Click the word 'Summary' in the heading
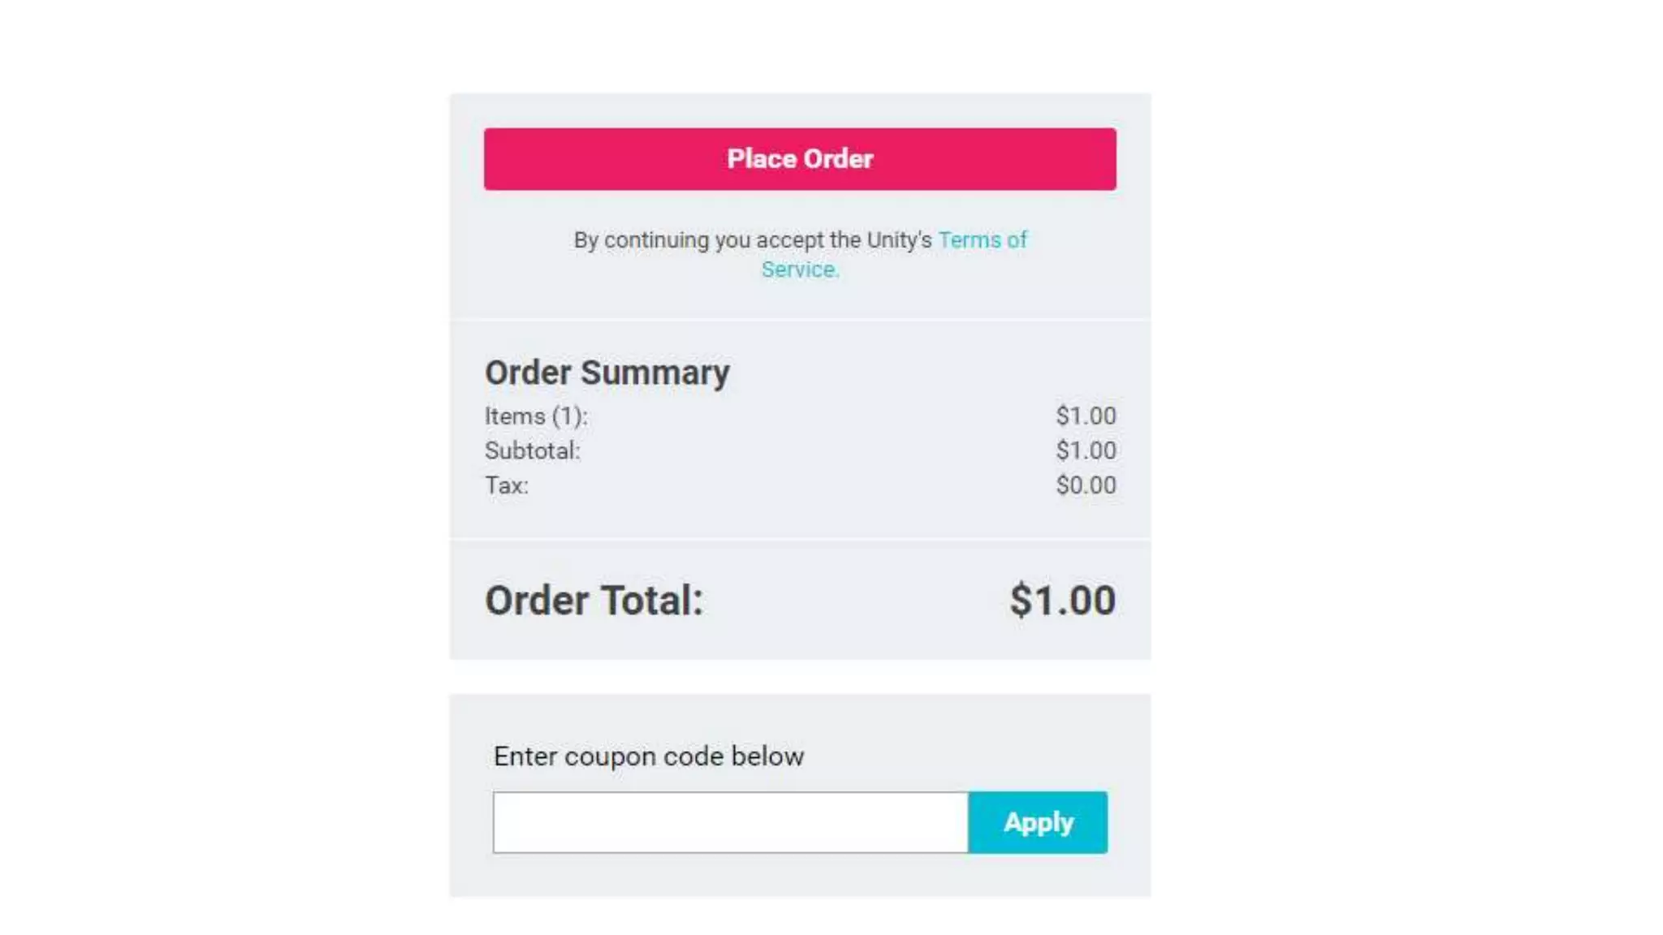The image size is (1663, 935). (x=654, y=373)
